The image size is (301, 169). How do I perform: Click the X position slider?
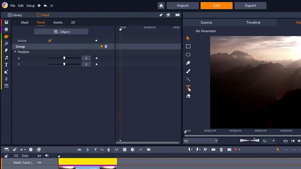pos(64,58)
